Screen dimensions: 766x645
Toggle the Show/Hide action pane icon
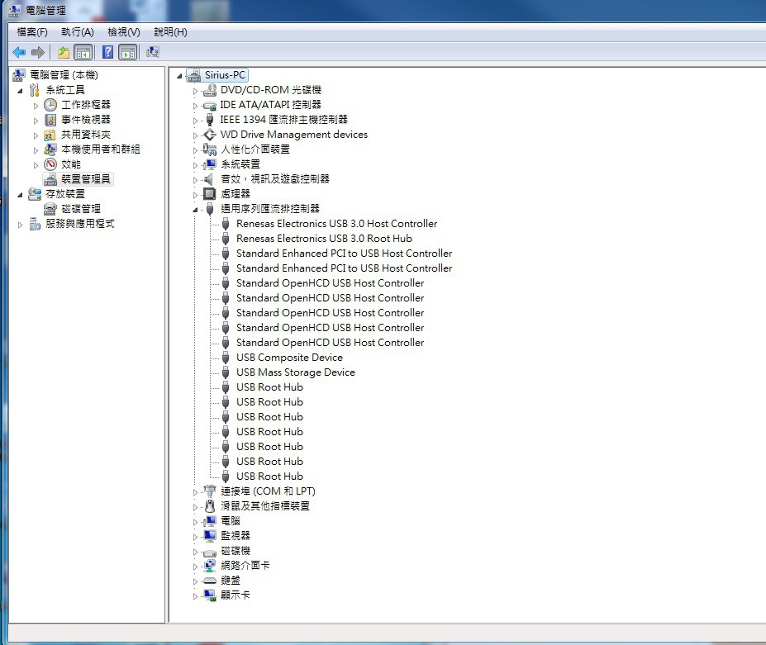[128, 52]
